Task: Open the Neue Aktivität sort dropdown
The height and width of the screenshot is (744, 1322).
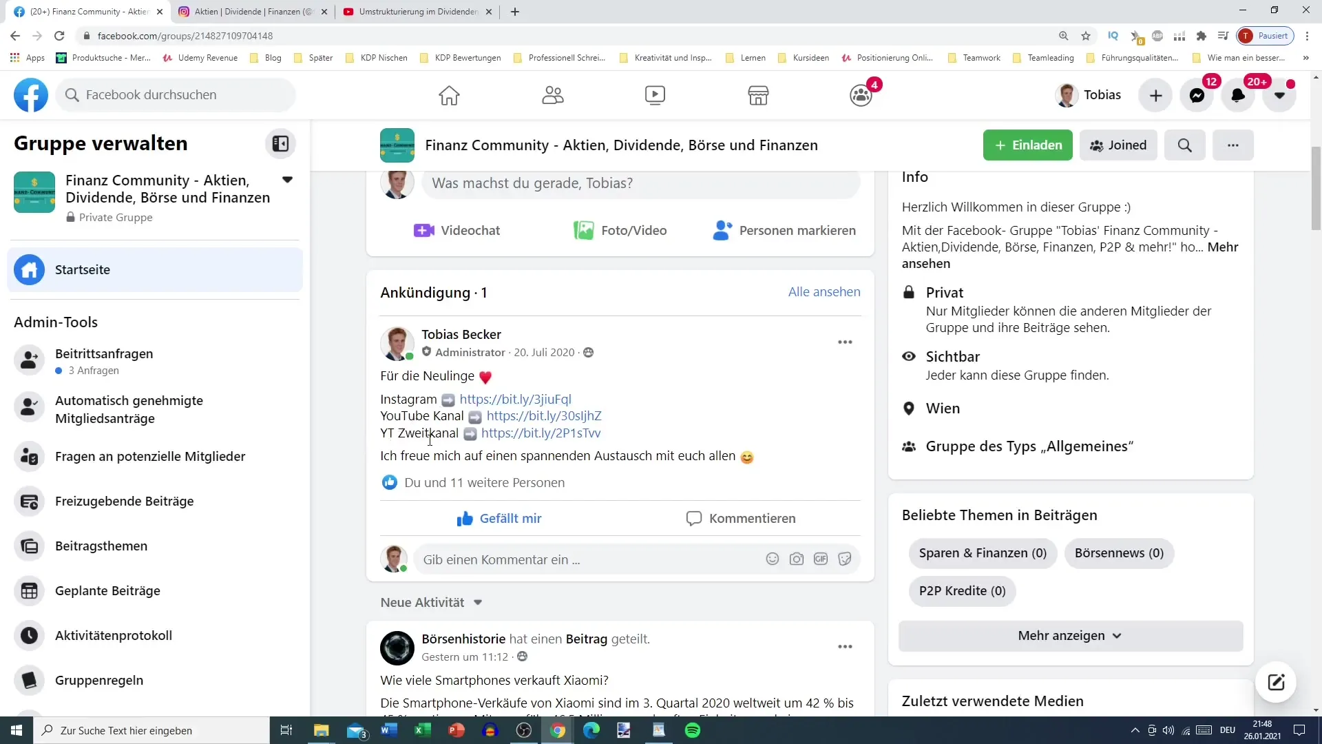Action: pos(431,603)
